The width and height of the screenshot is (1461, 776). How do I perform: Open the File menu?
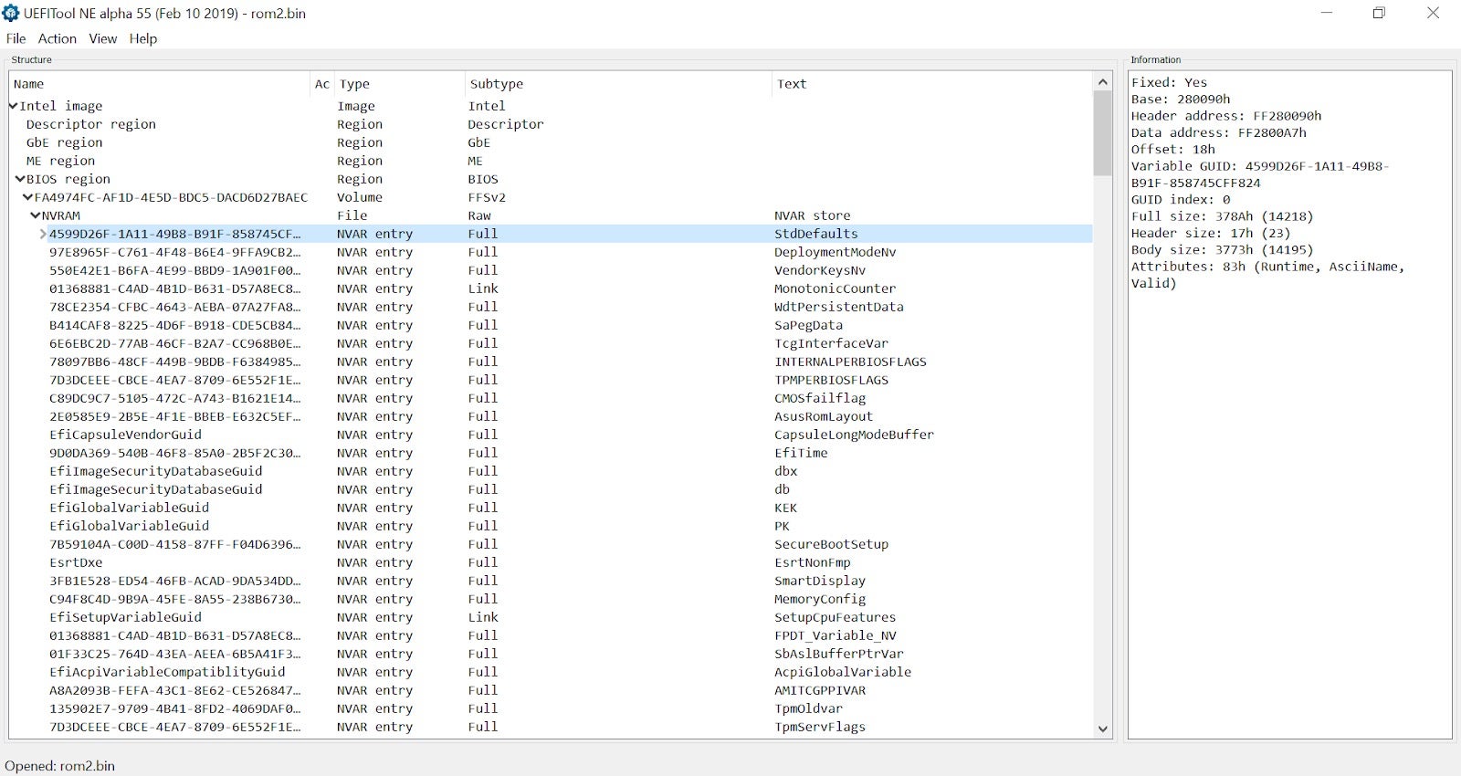tap(16, 38)
